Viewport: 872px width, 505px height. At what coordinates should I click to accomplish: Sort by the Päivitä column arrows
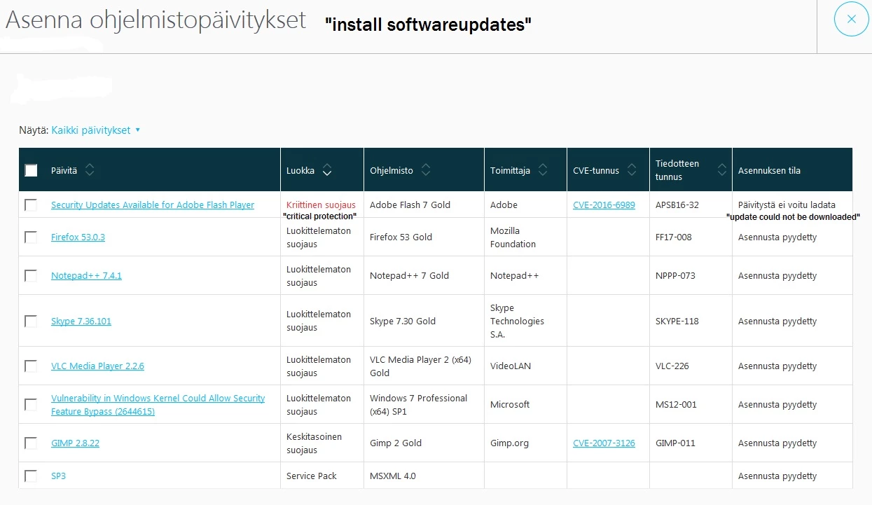(x=90, y=170)
